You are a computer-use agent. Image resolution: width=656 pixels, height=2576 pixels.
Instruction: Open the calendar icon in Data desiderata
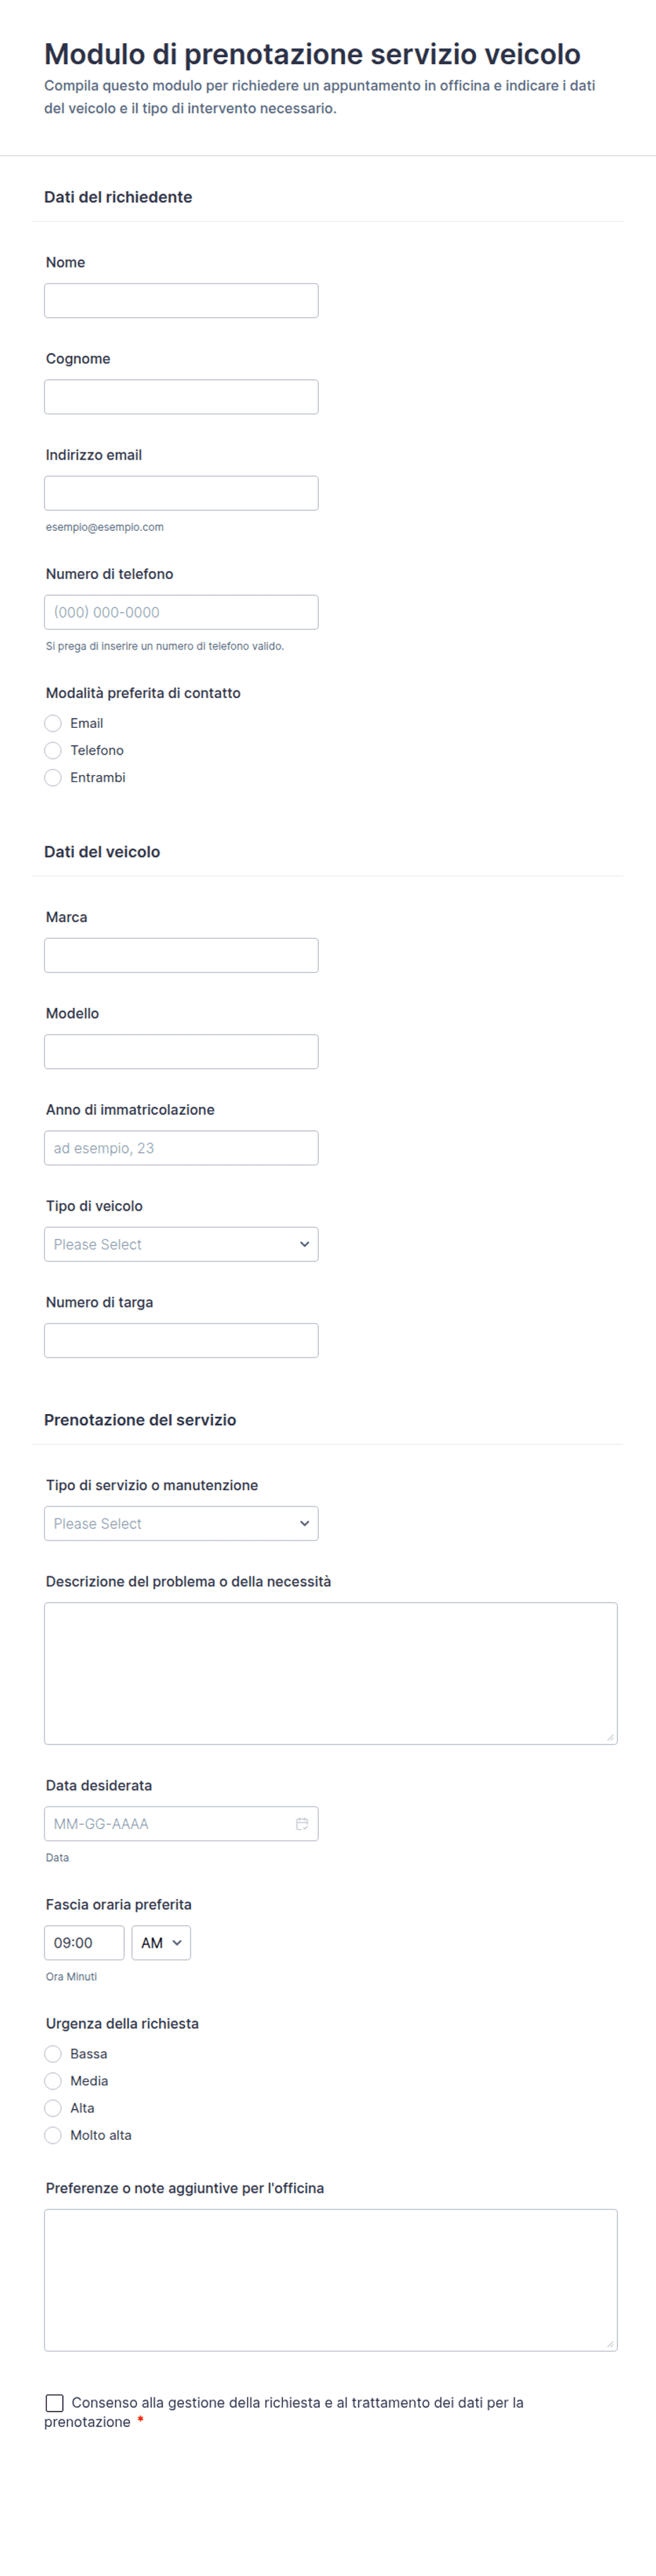point(301,1823)
